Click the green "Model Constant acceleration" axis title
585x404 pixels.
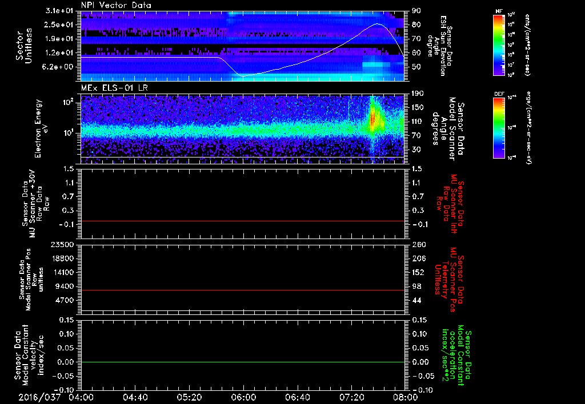click(457, 355)
